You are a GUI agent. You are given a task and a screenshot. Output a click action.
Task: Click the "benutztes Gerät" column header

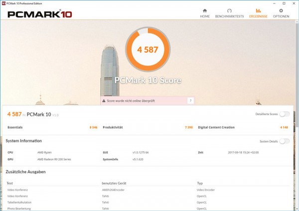115,183
